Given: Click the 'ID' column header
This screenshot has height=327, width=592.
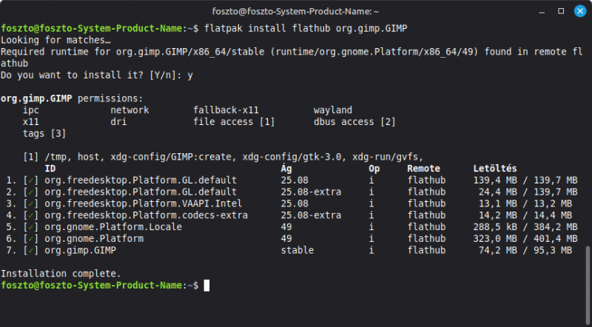Looking at the screenshot, I should tap(50, 169).
